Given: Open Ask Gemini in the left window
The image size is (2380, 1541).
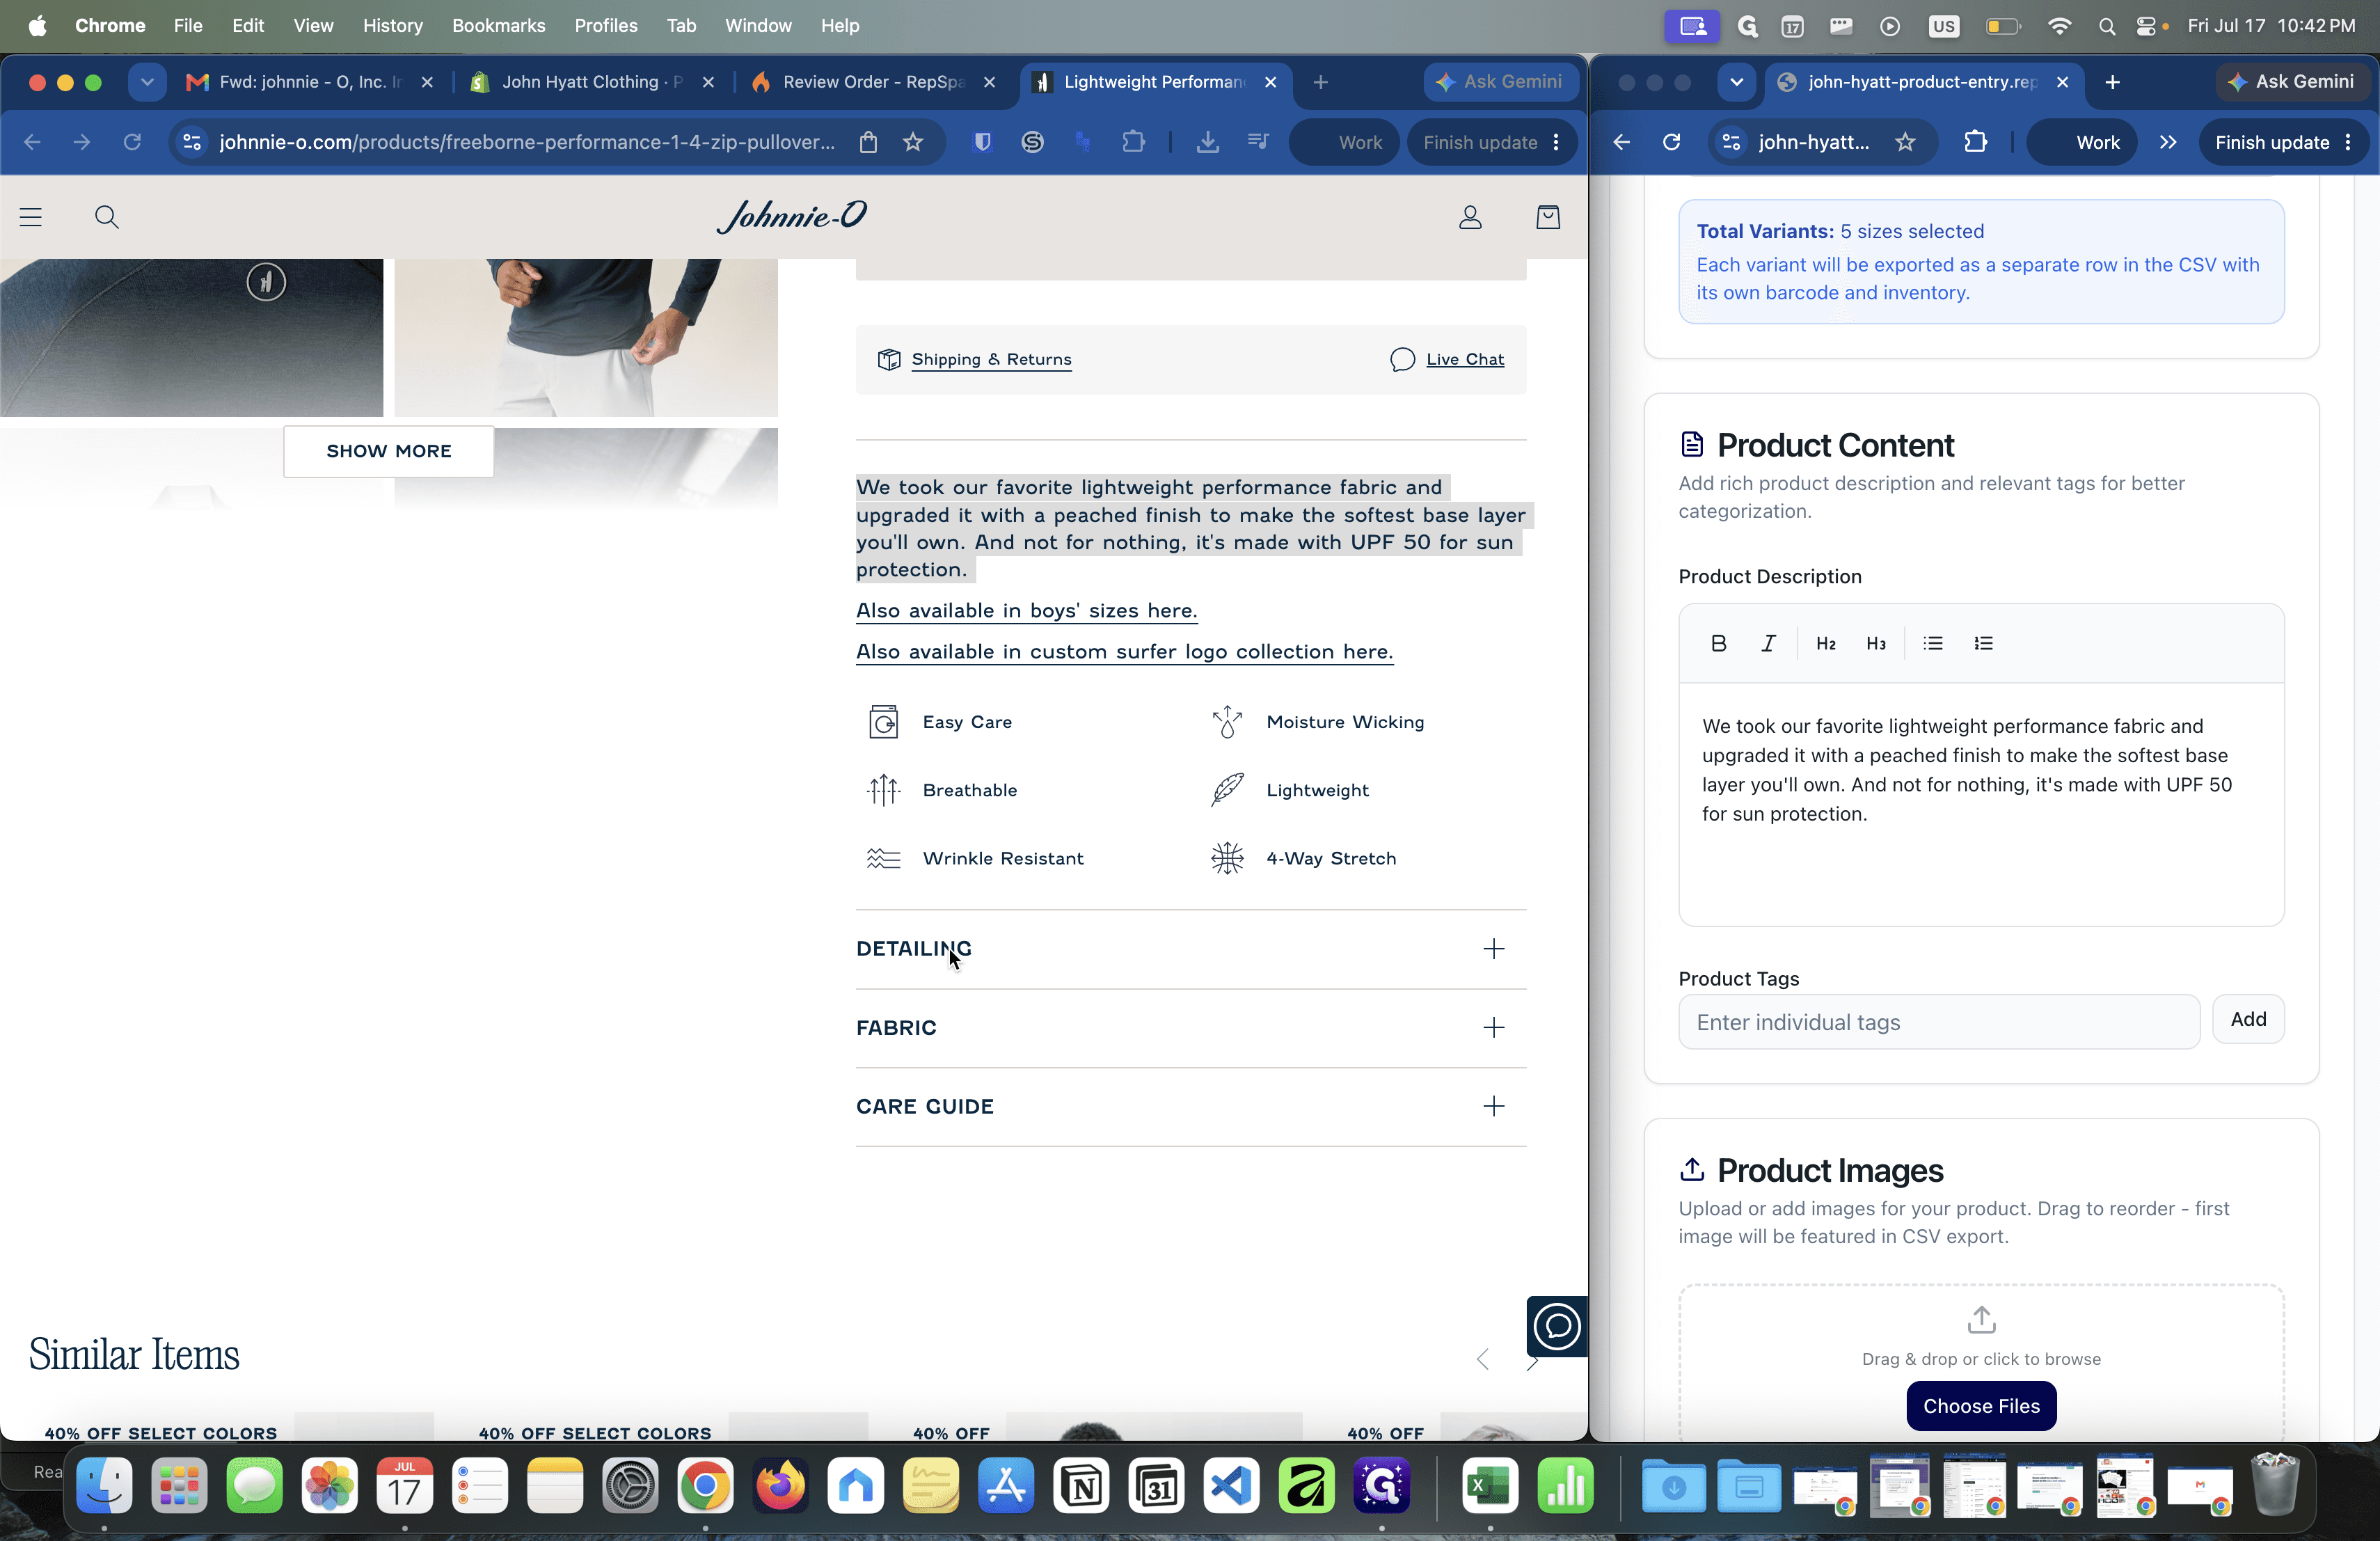Looking at the screenshot, I should pyautogui.click(x=1500, y=82).
